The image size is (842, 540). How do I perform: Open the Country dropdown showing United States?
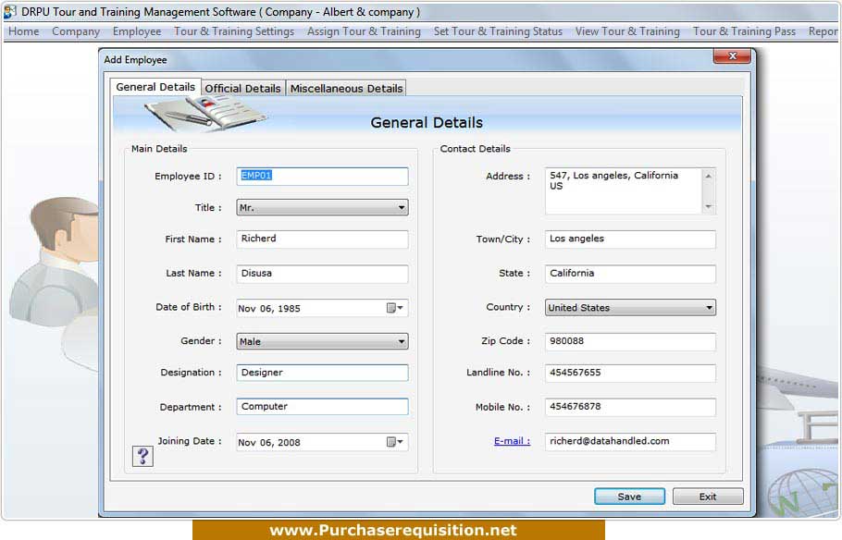[x=709, y=307]
